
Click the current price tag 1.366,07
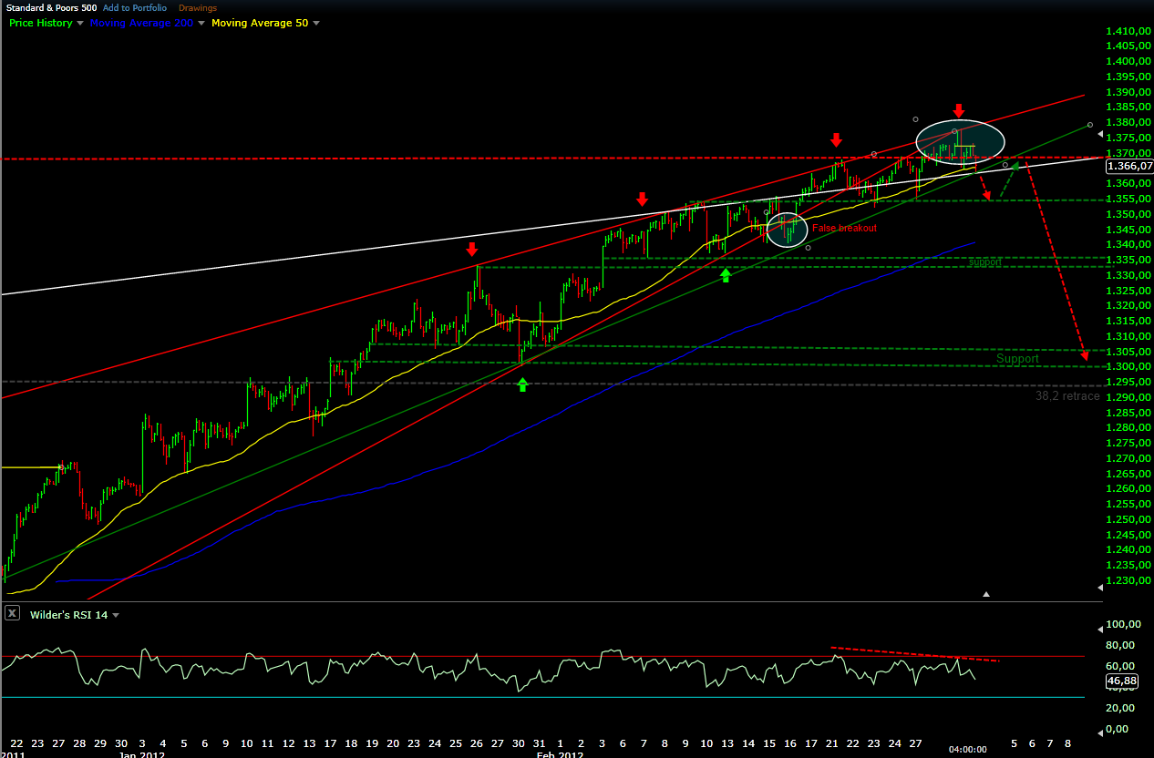pyautogui.click(x=1128, y=166)
